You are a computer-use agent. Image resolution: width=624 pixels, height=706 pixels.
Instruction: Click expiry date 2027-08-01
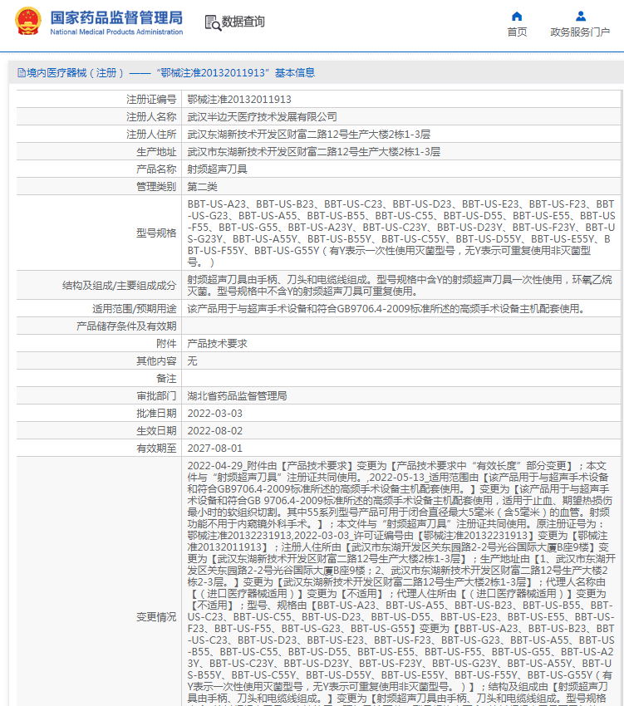[x=215, y=449]
